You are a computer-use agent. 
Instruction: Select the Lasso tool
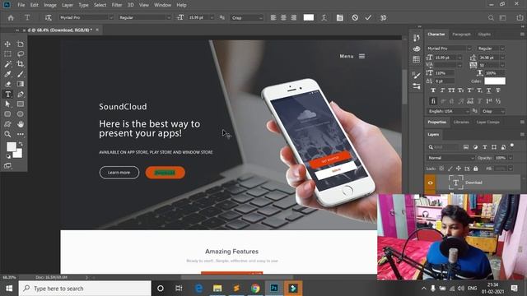[x=21, y=53]
